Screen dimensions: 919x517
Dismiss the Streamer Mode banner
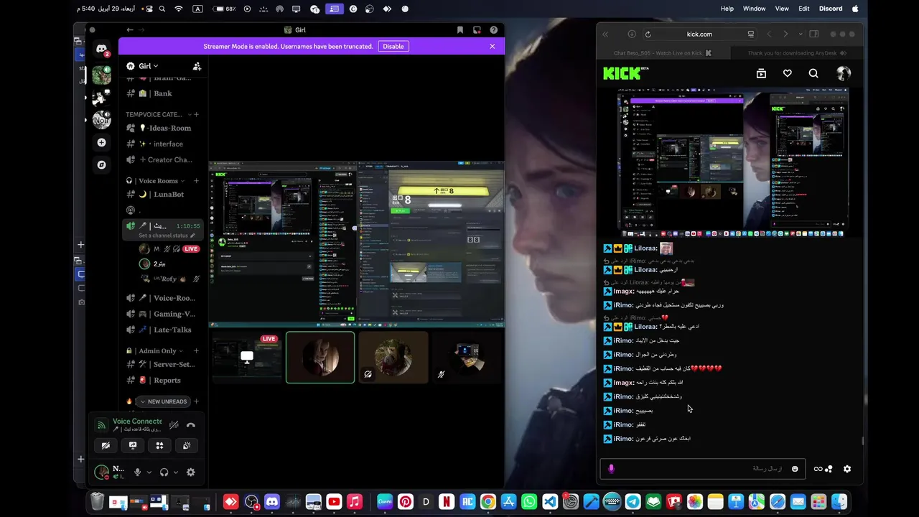[493, 46]
